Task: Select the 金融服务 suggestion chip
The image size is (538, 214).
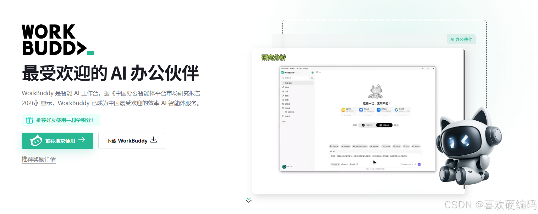Action: coord(346,146)
